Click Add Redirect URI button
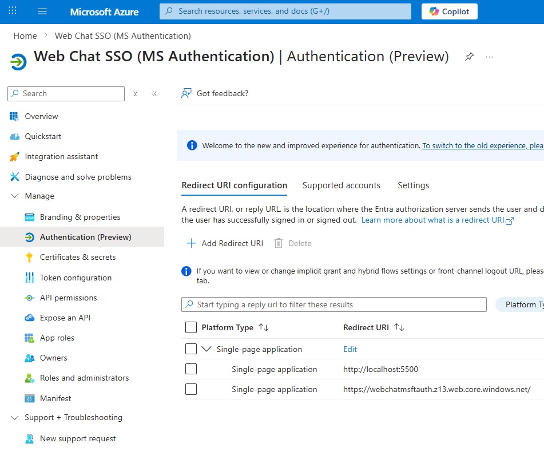 pos(225,243)
